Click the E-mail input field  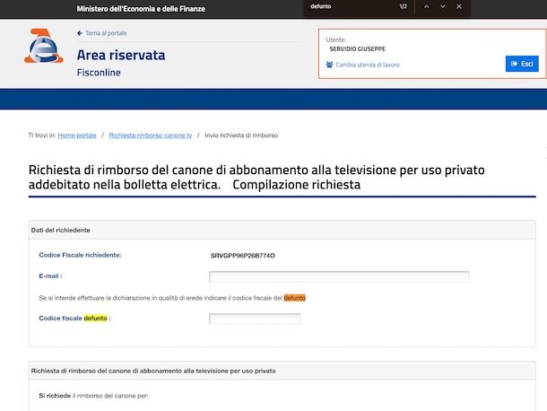[339, 276]
